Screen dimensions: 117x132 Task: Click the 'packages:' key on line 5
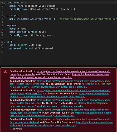[13, 16]
